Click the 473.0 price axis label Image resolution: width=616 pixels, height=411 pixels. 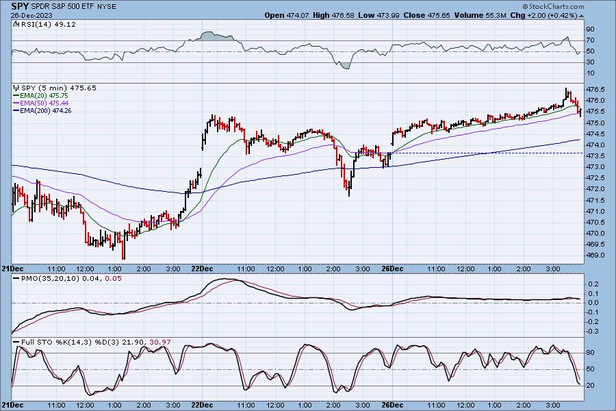595,166
